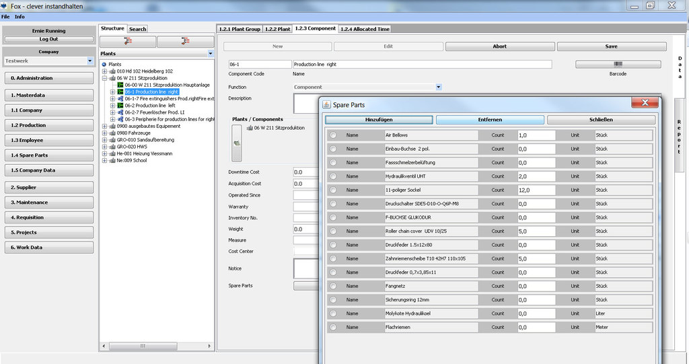Click the Count field for 11-poliger Sockel
The width and height of the screenshot is (689, 364).
[x=536, y=190]
